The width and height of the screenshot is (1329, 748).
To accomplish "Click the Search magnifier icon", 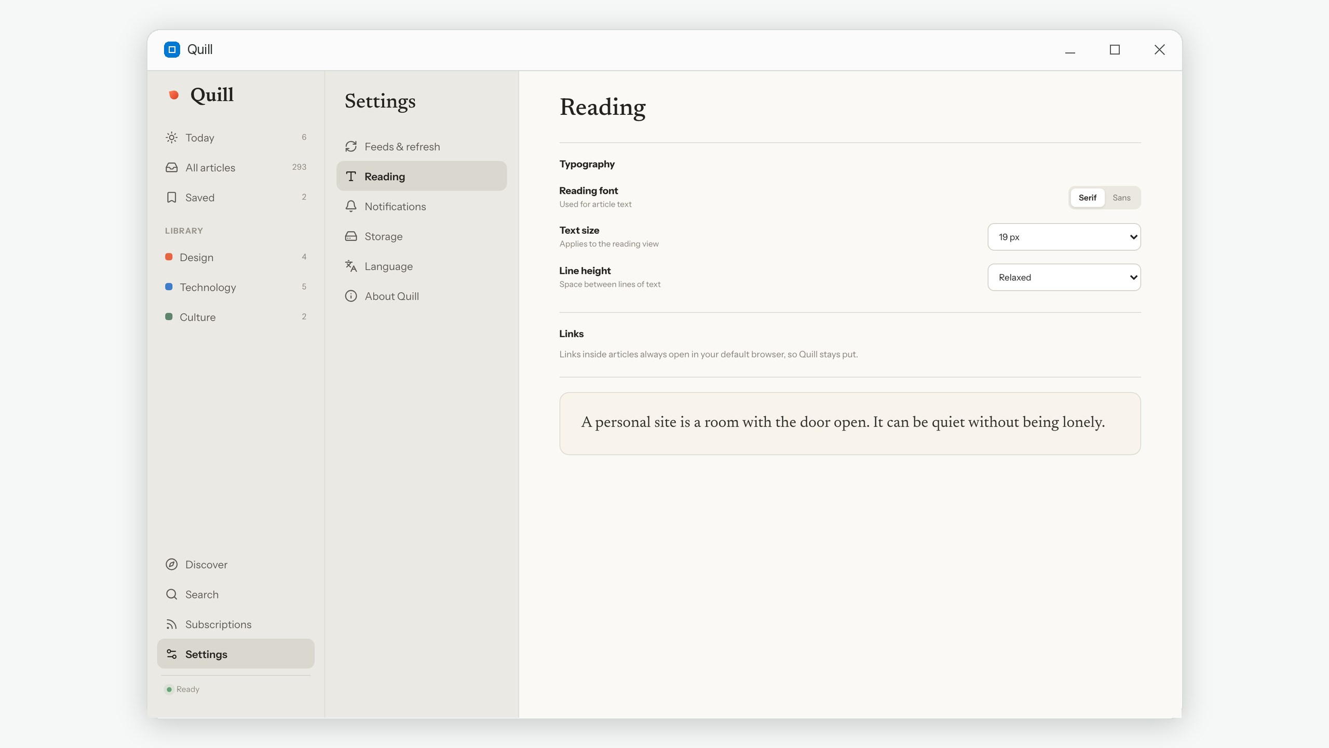I will [x=171, y=594].
